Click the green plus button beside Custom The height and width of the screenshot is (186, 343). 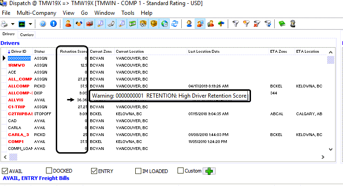click(209, 171)
